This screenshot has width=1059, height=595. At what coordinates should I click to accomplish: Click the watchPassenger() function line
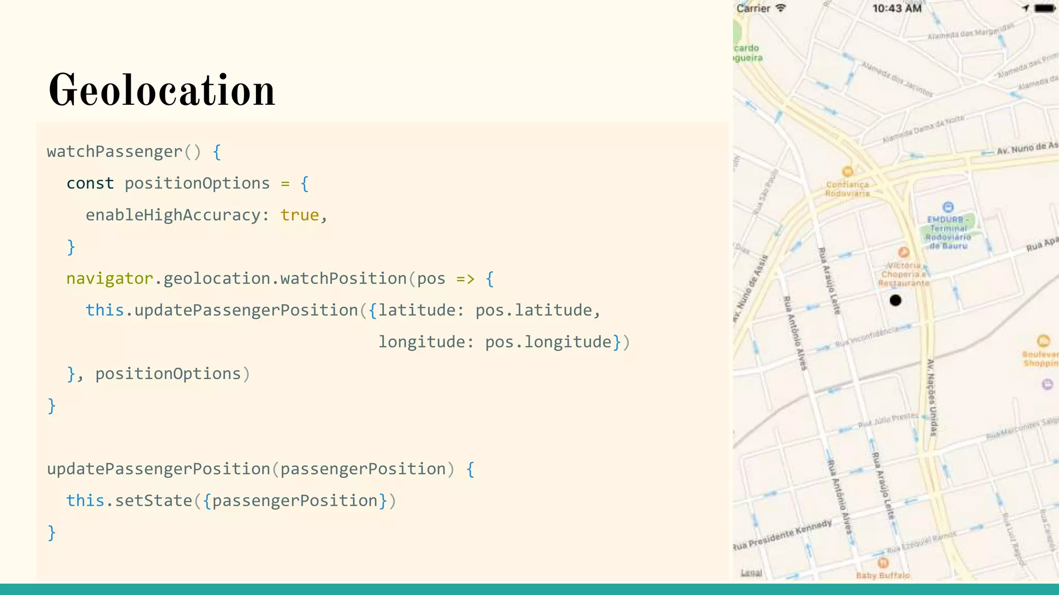[x=134, y=152]
